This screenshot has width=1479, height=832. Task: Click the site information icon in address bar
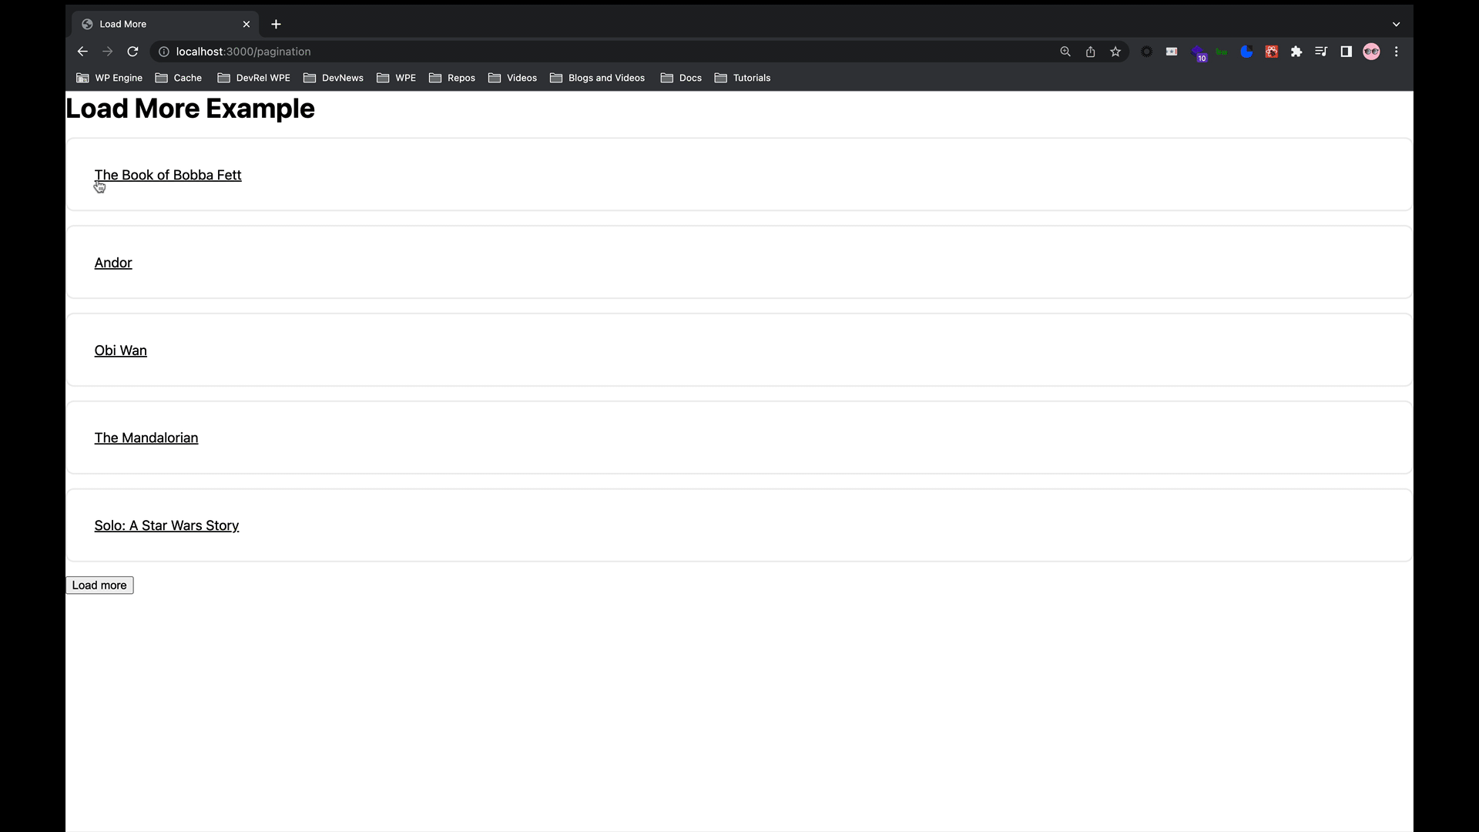(x=163, y=52)
